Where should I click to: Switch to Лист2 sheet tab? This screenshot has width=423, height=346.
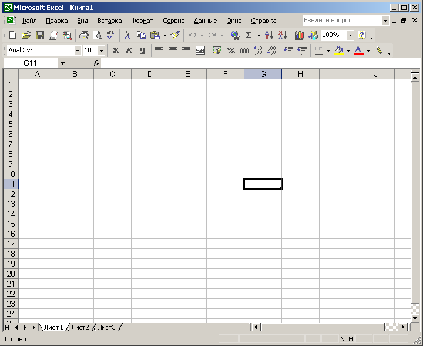pyautogui.click(x=80, y=327)
